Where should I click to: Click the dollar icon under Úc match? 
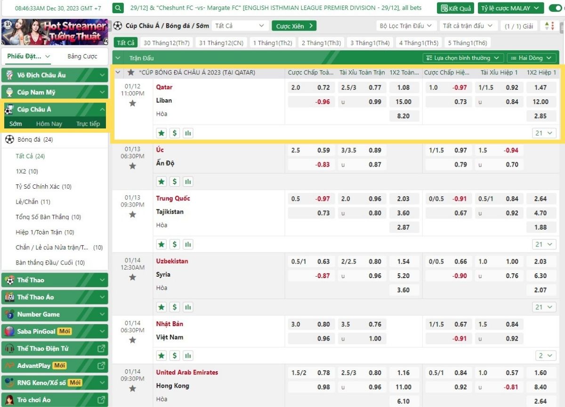coord(175,182)
